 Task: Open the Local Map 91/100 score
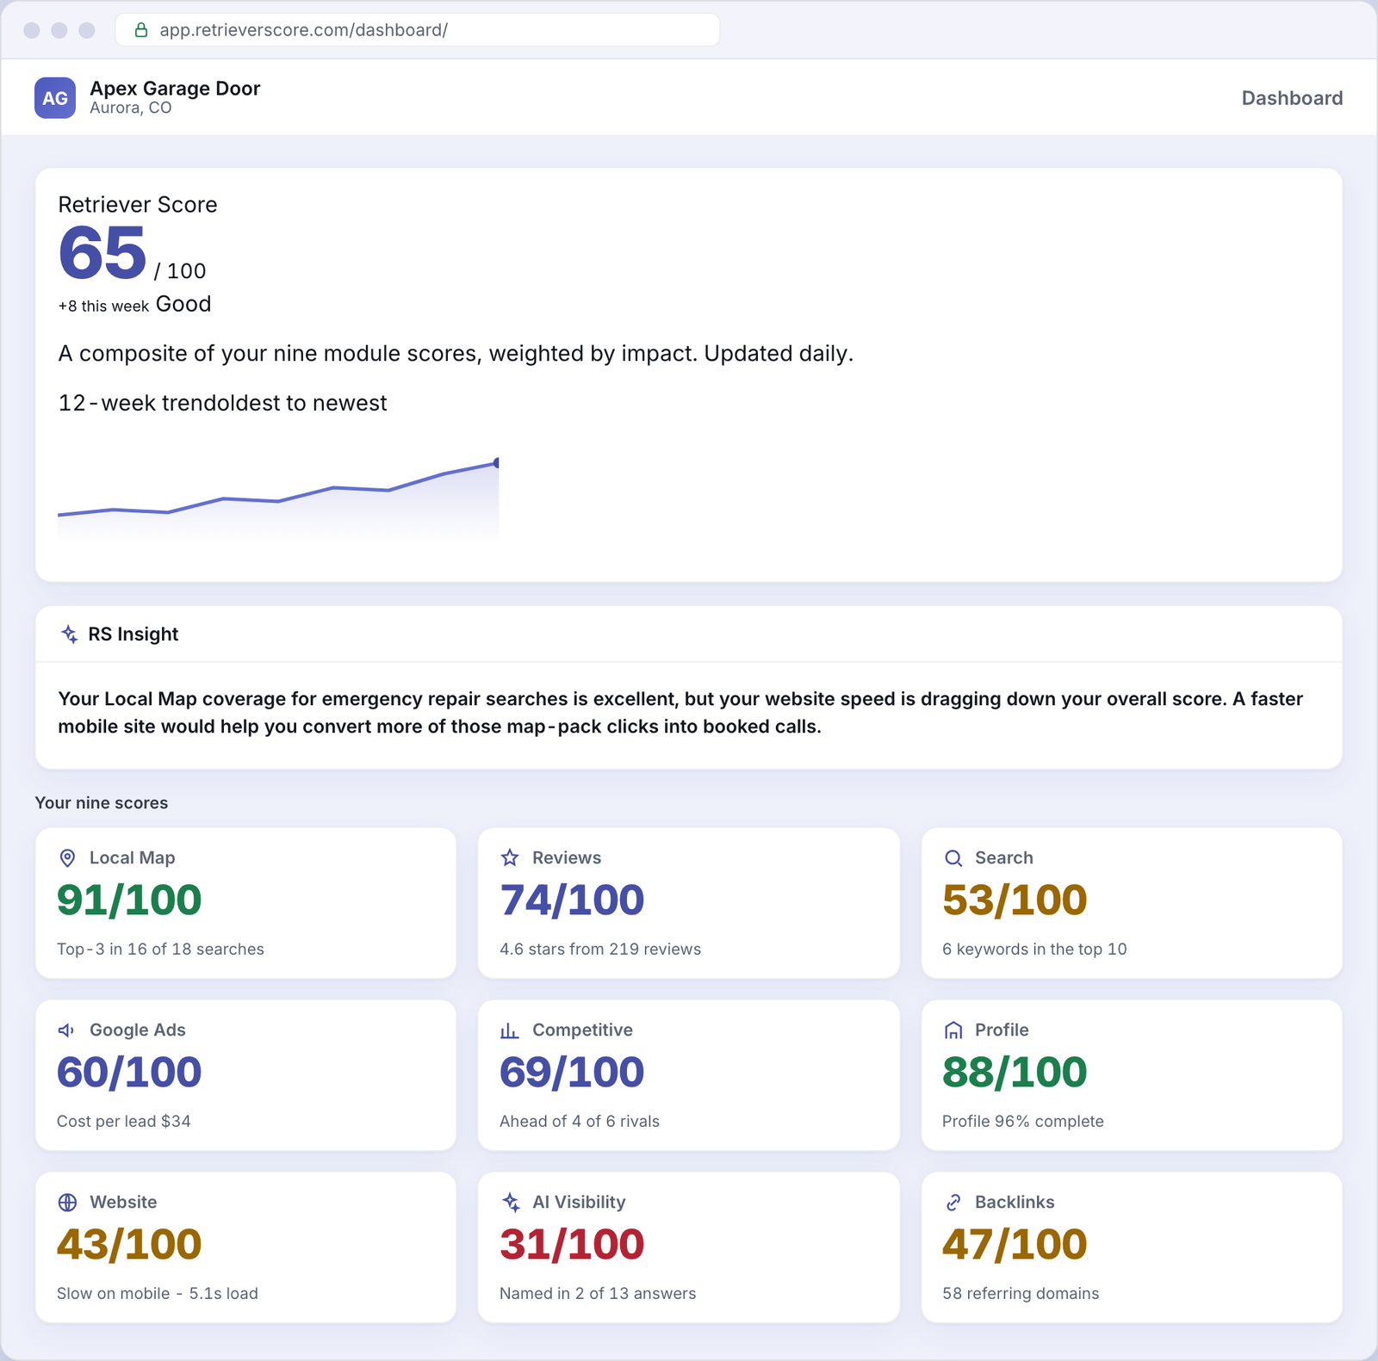coord(129,900)
